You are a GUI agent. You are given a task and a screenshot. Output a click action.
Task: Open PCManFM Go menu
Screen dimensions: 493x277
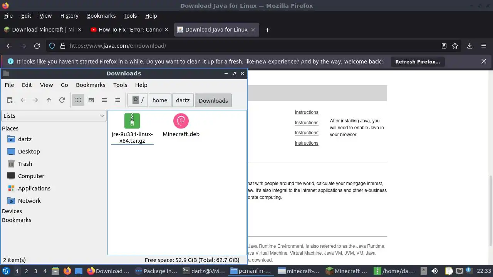coord(64,85)
